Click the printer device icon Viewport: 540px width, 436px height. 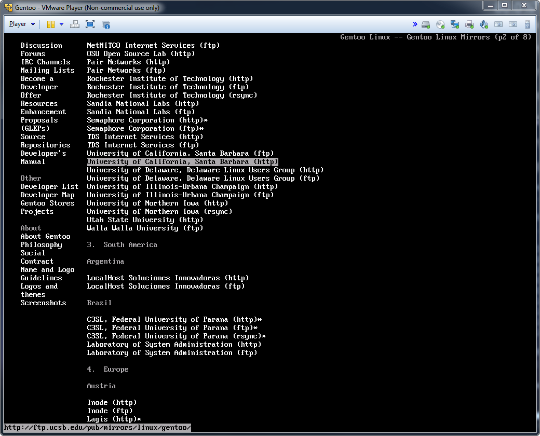click(x=469, y=24)
